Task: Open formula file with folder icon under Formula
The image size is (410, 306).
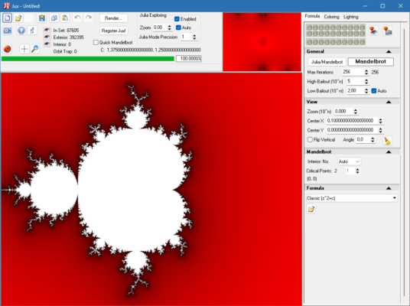Action: [x=311, y=209]
